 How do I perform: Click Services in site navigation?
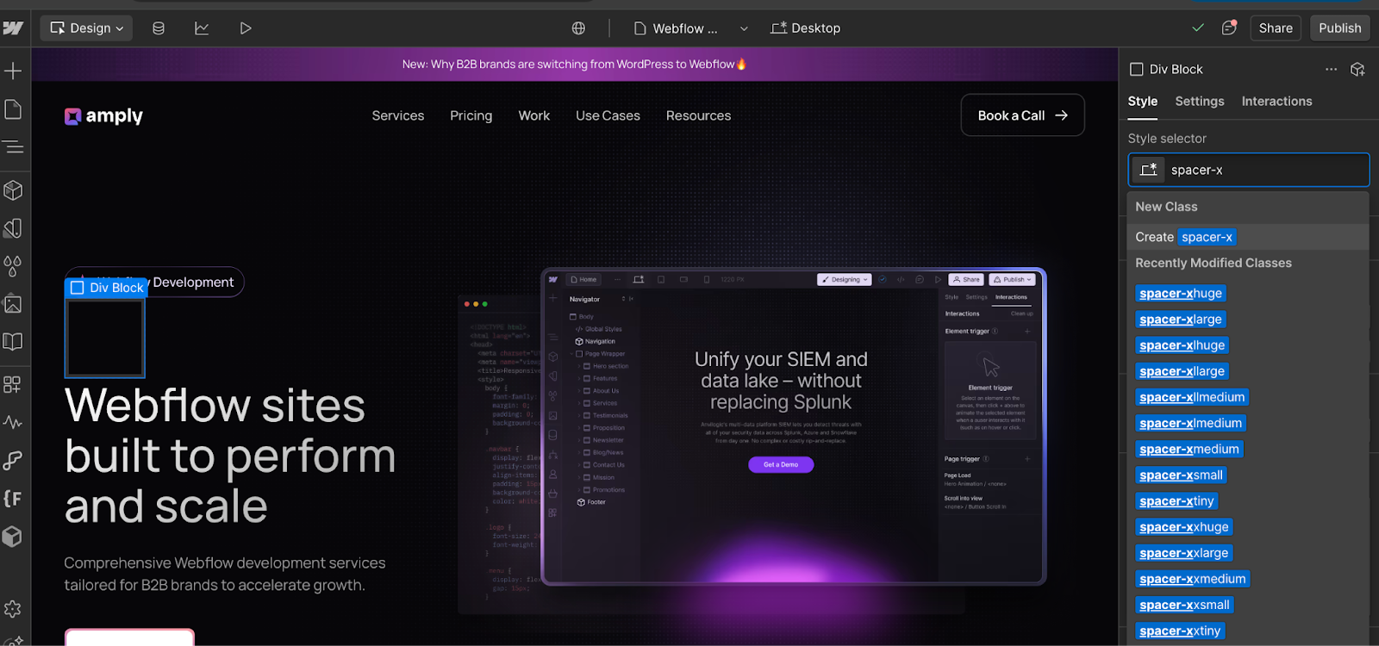tap(398, 115)
